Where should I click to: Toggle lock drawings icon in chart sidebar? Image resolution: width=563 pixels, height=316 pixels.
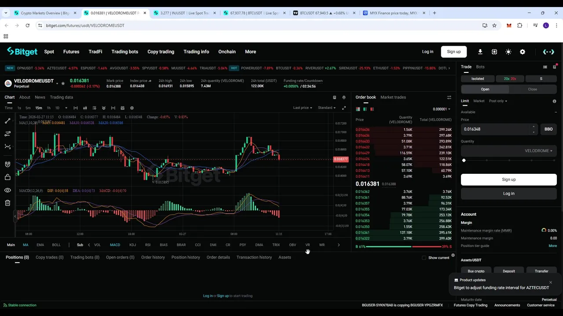pyautogui.click(x=7, y=177)
